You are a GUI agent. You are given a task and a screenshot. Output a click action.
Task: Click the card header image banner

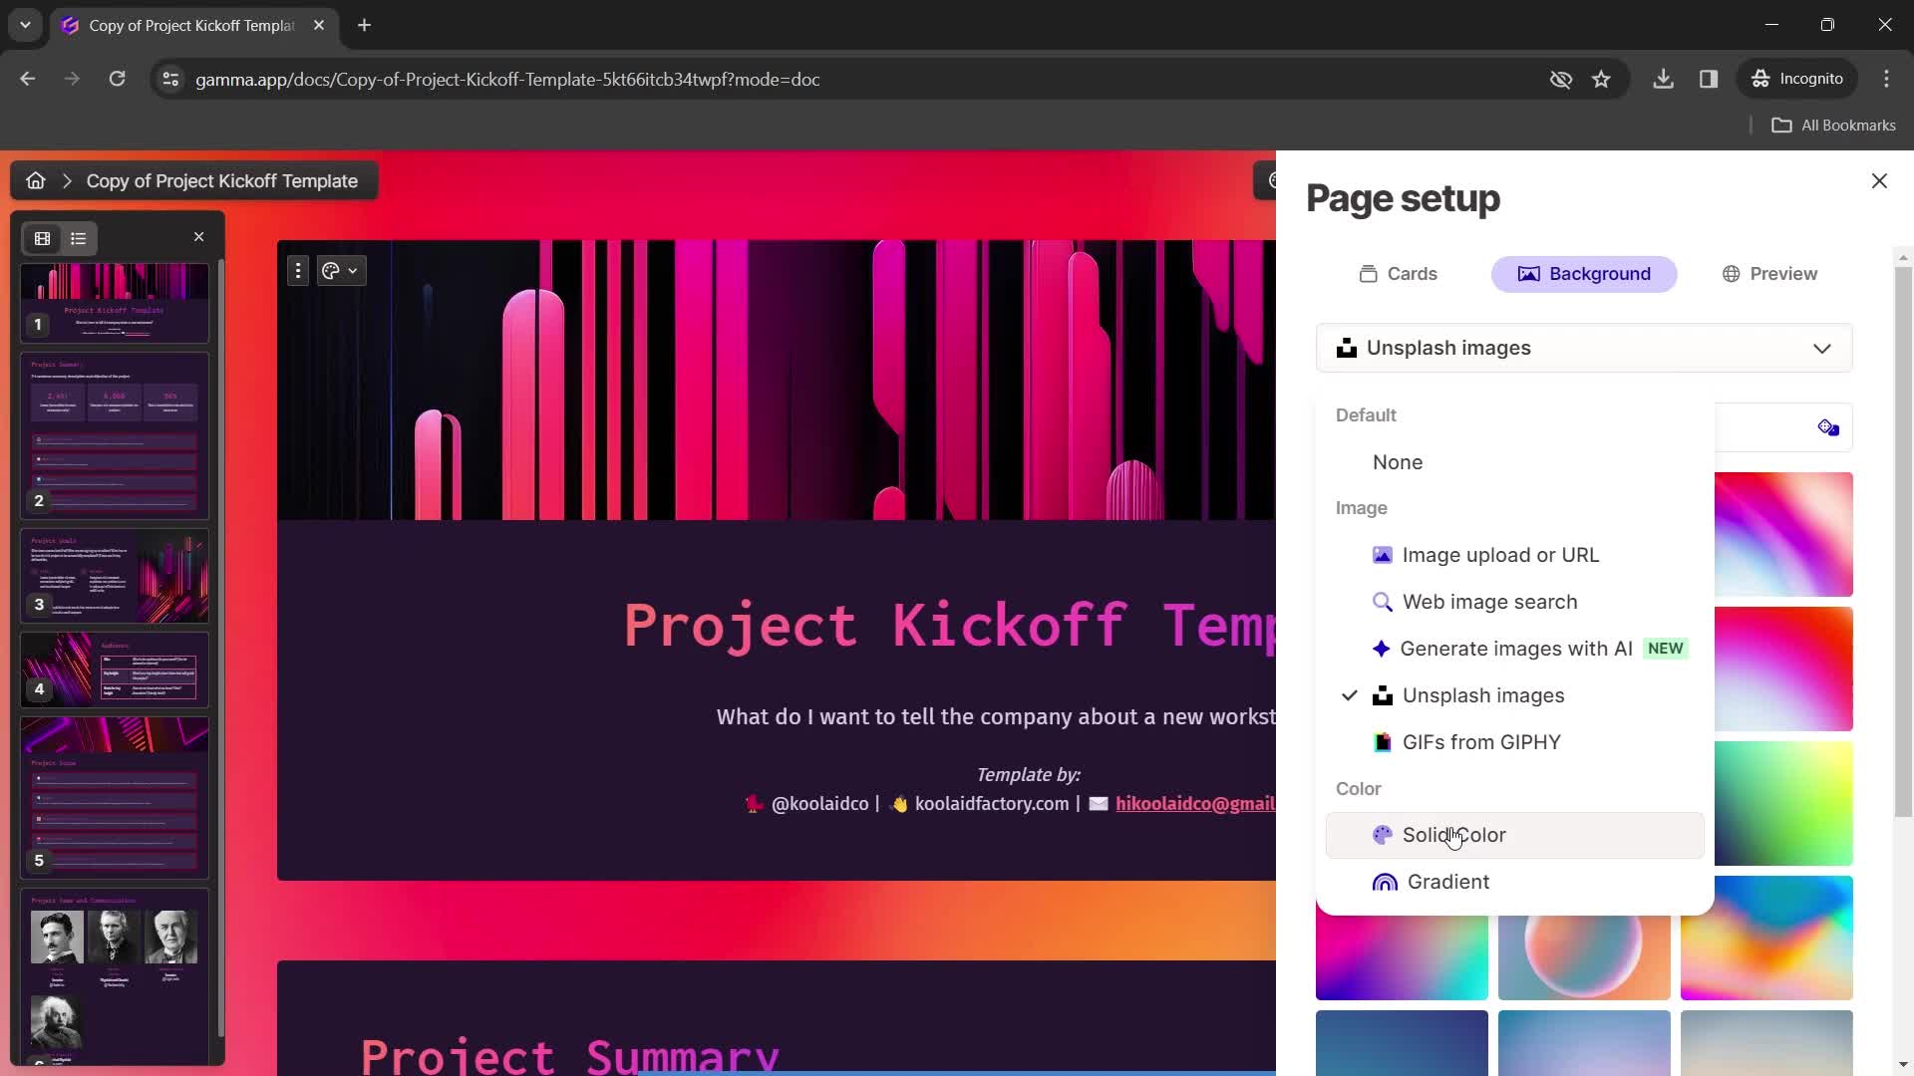point(777,380)
